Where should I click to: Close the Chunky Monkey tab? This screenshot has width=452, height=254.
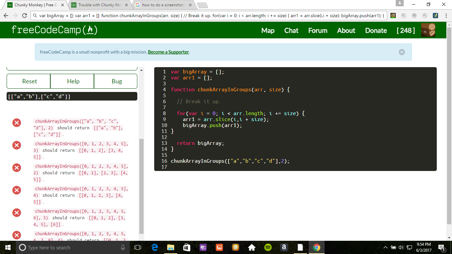click(x=63, y=5)
